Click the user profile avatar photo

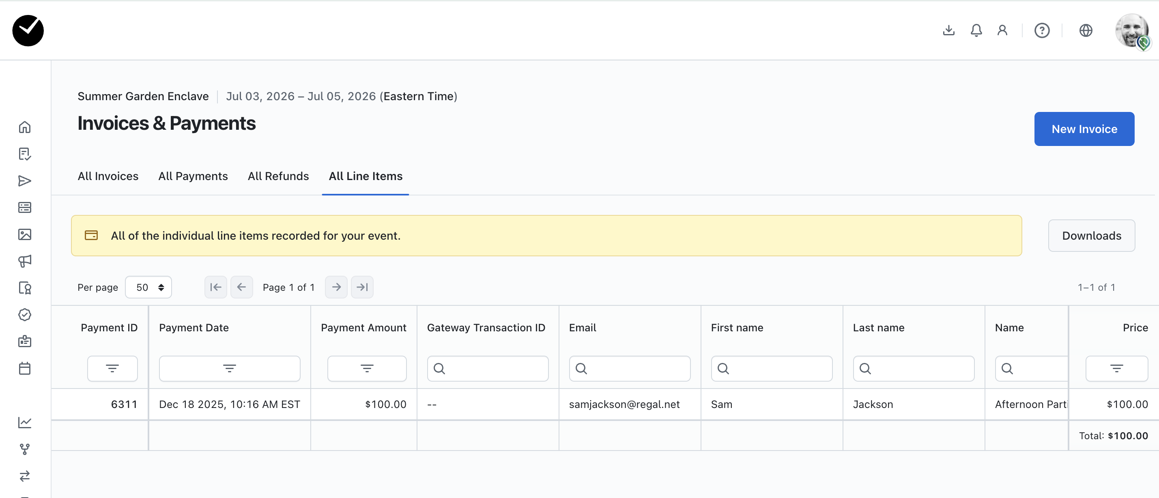(1131, 30)
